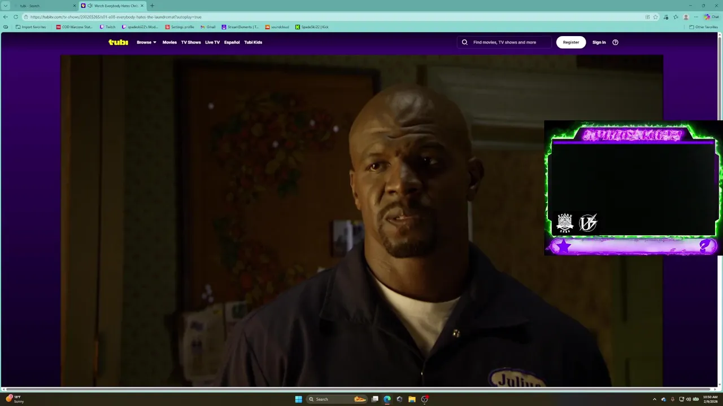Open Copilot Chat sidebar
This screenshot has width=723, height=406.
point(712,17)
